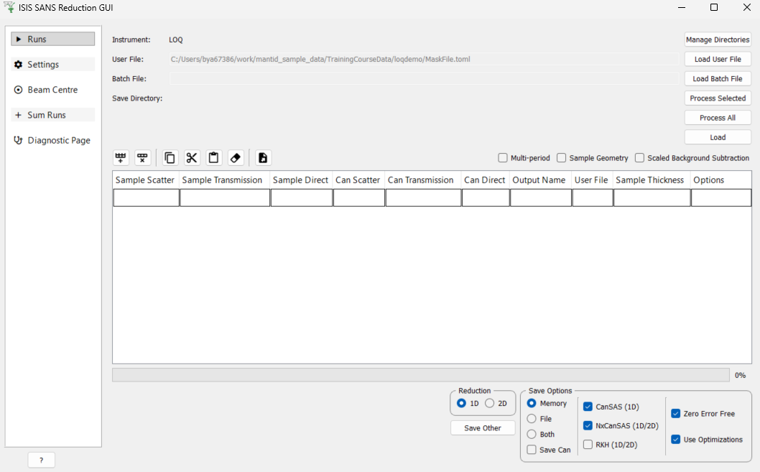
Task: Paste rows with the clipboard icon
Action: click(214, 158)
